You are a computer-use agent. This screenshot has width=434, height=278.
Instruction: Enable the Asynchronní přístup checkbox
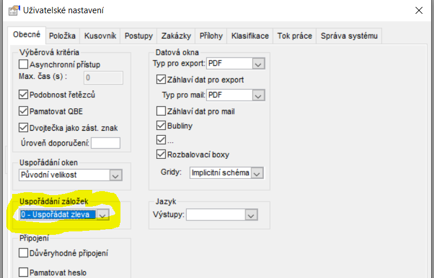tap(23, 64)
